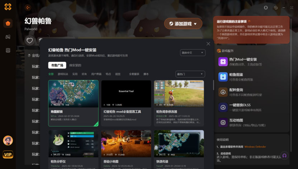
Task: Close the Mod install dialog
Action: [x=208, y=44]
